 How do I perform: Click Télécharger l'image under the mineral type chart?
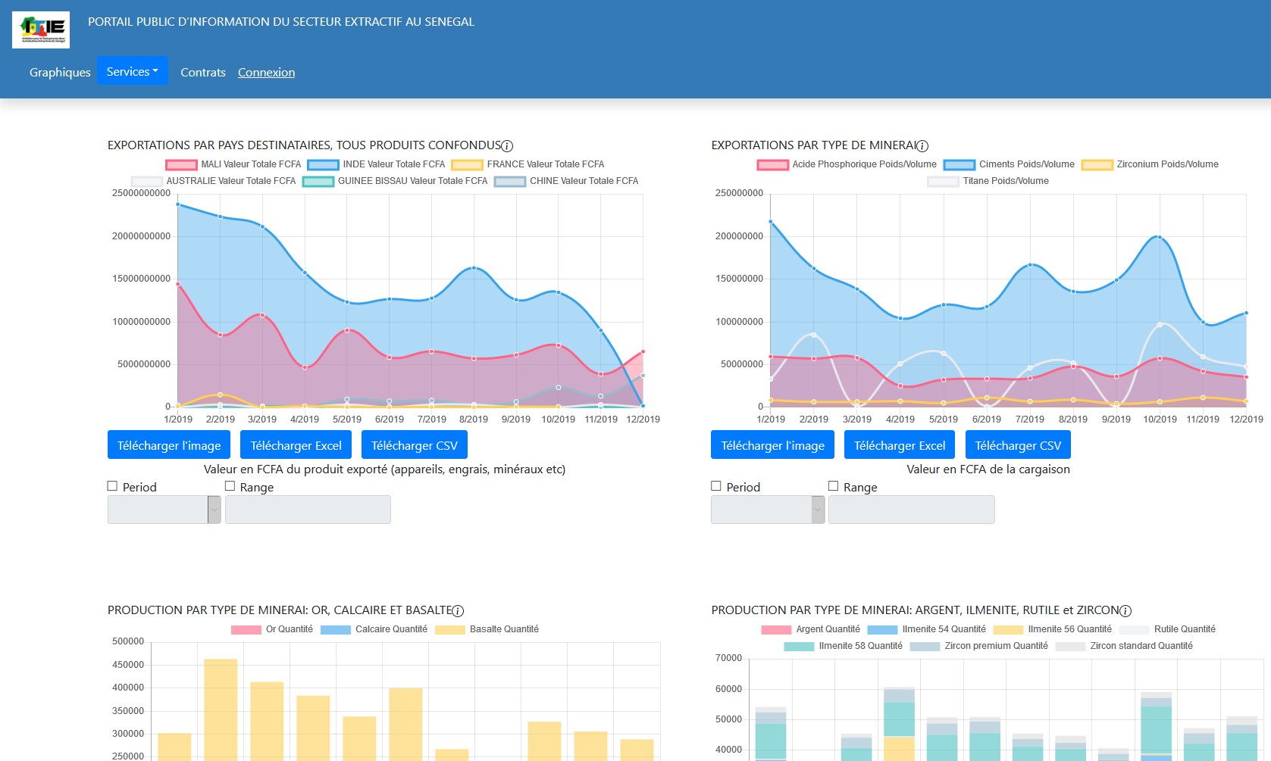click(772, 445)
